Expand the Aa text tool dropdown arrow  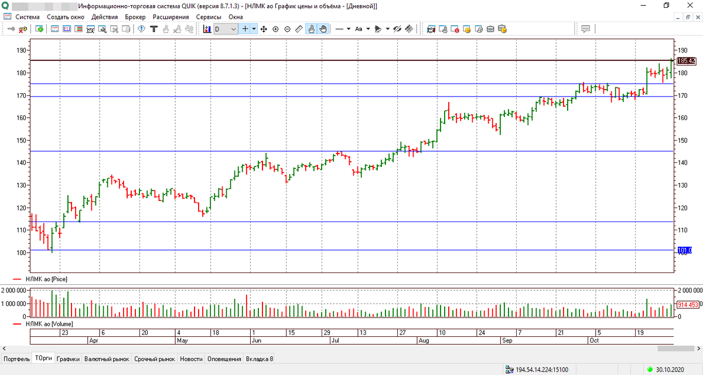click(x=368, y=29)
